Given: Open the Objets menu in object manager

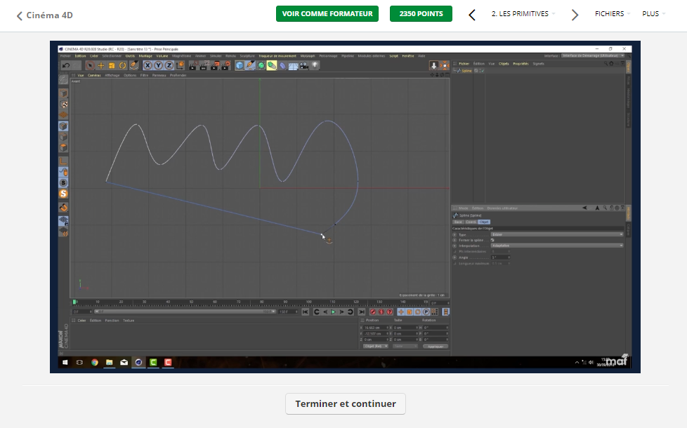Looking at the screenshot, I should click(504, 64).
